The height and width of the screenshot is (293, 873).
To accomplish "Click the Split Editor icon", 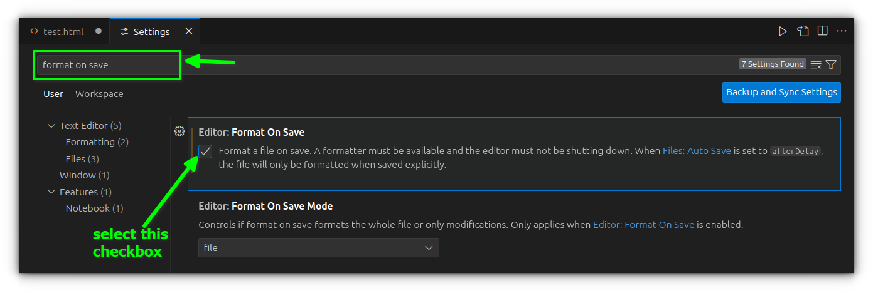I will pyautogui.click(x=822, y=31).
